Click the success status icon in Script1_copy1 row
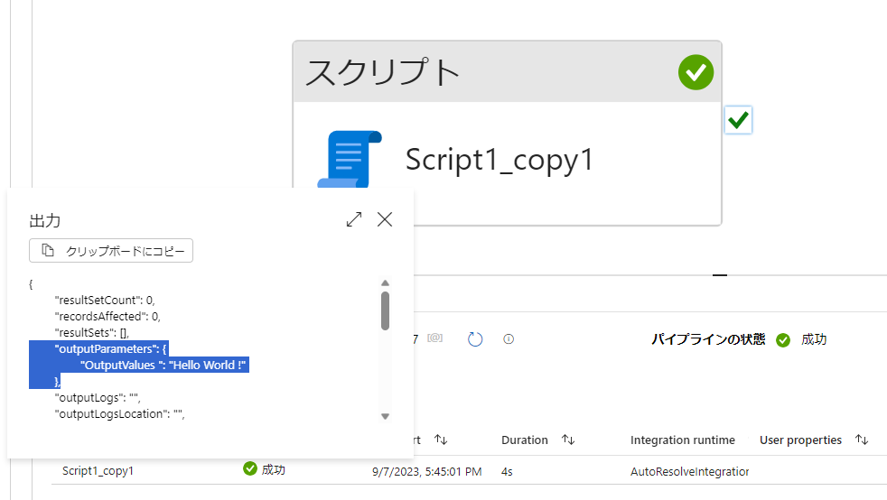The image size is (887, 500). coord(250,468)
